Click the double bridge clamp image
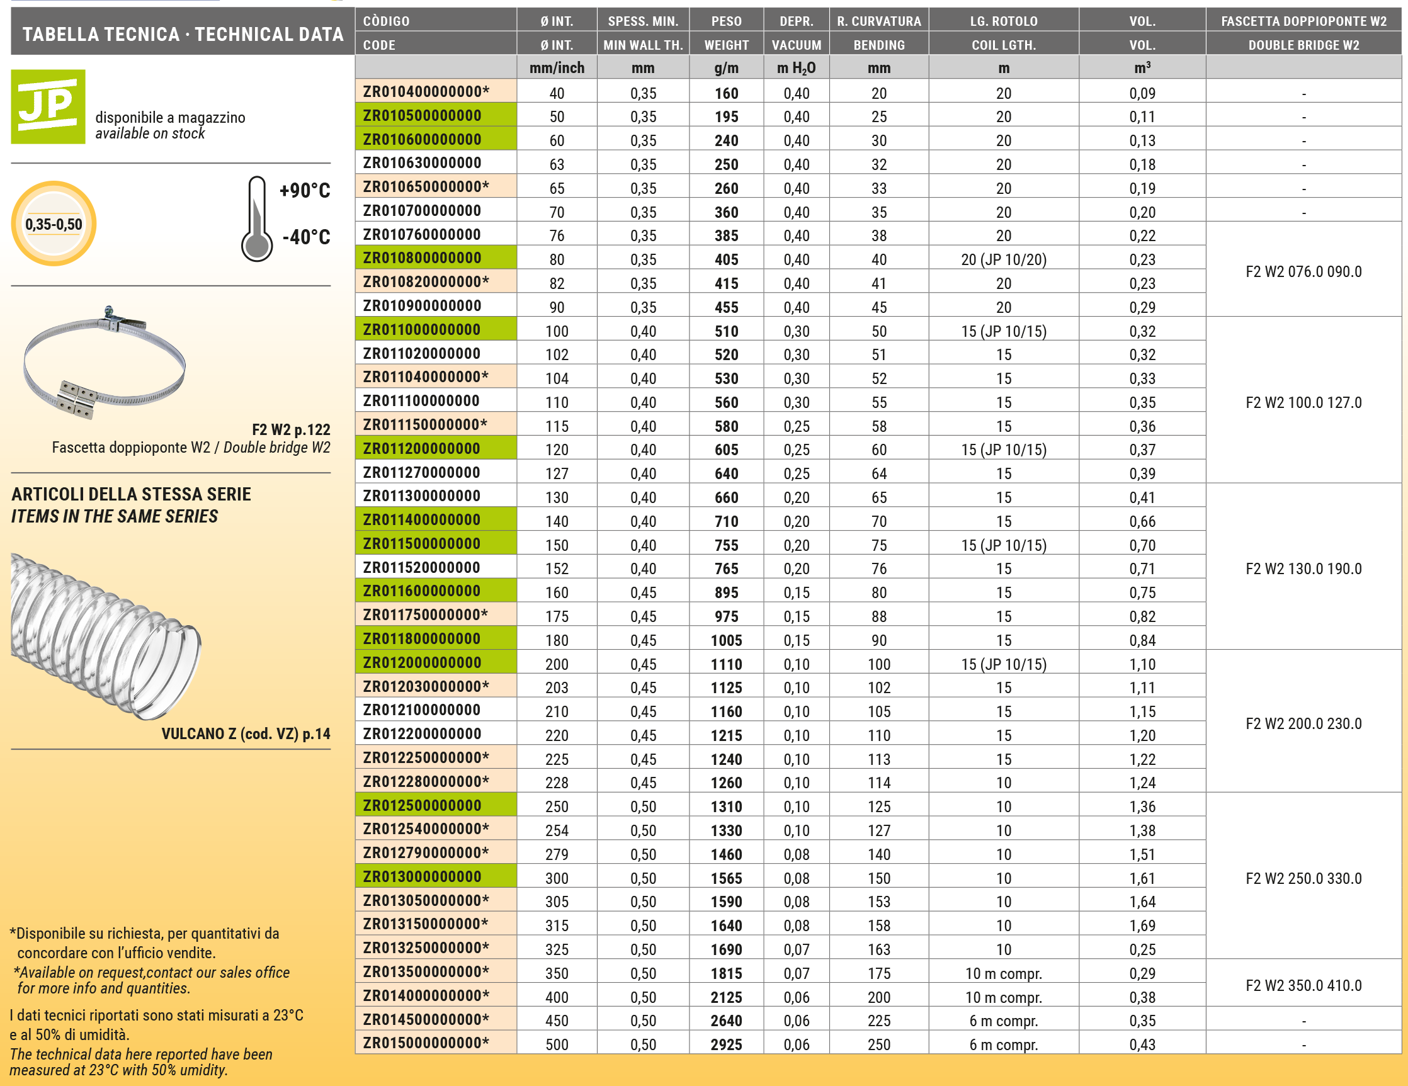The width and height of the screenshot is (1408, 1086). point(105,362)
